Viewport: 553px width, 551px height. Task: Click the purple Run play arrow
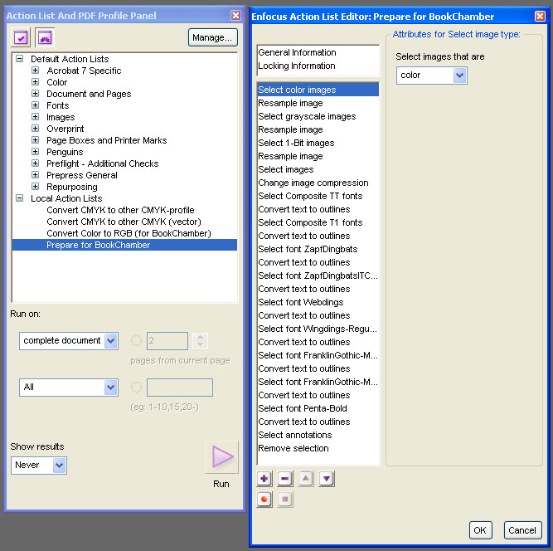(x=222, y=456)
